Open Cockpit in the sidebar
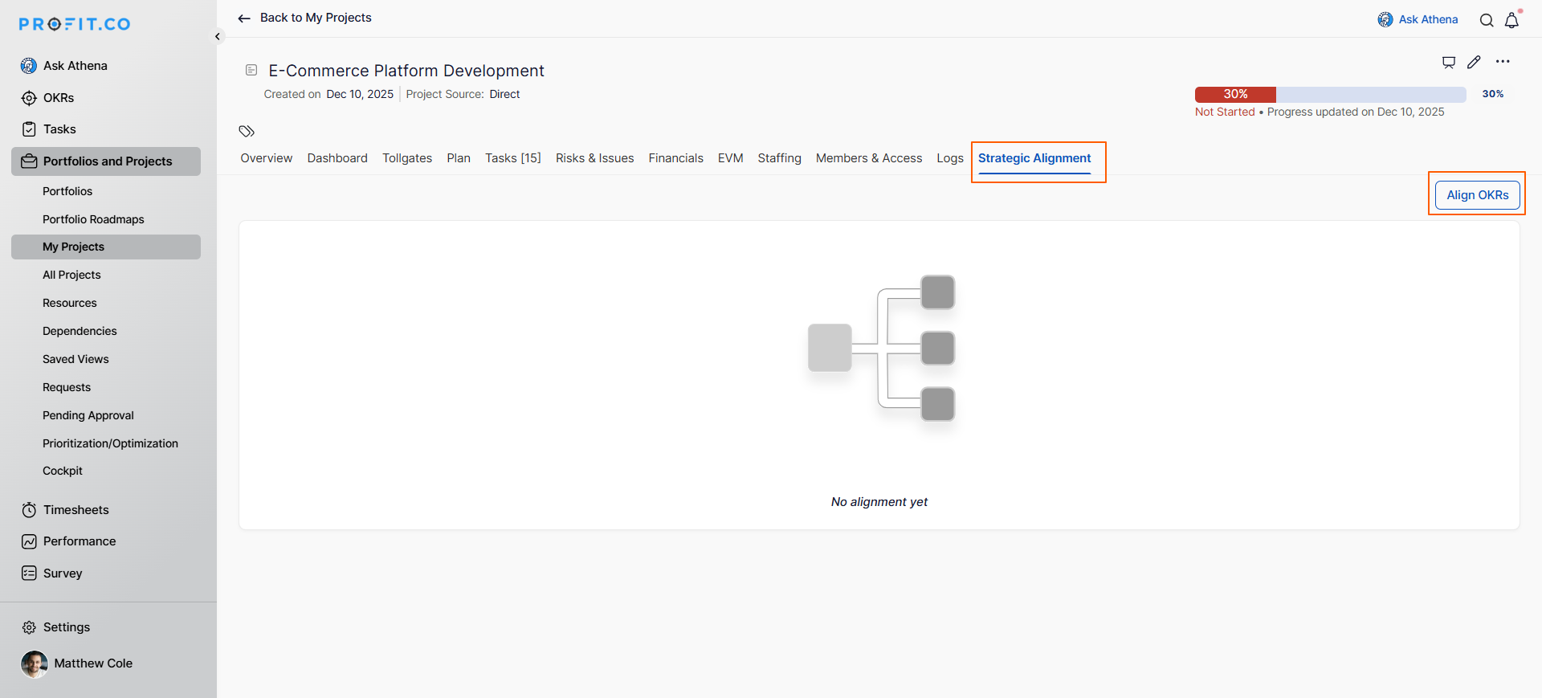 pyautogui.click(x=63, y=471)
